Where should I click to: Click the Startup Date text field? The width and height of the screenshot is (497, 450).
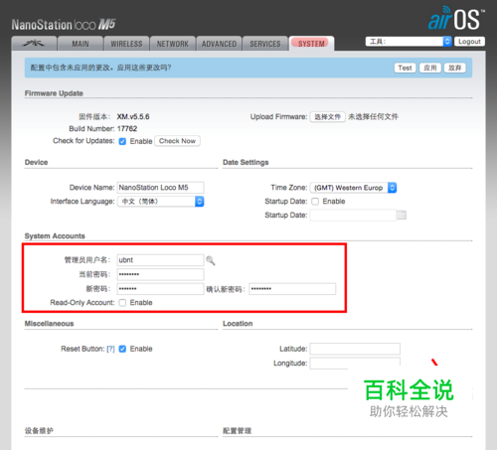tap(353, 215)
